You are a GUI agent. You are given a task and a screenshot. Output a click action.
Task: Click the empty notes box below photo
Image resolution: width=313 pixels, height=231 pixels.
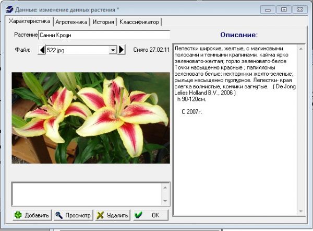pyautogui.click(x=87, y=194)
